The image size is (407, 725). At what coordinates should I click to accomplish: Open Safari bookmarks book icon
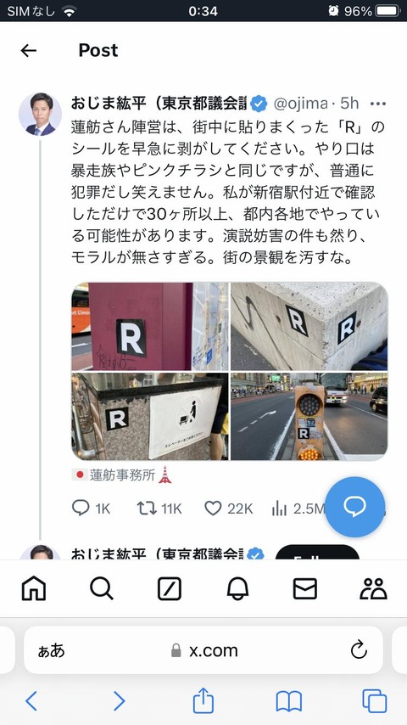[289, 701]
